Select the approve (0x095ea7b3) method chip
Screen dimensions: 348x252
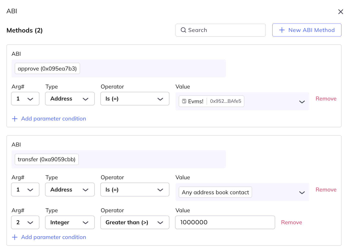[x=47, y=68]
